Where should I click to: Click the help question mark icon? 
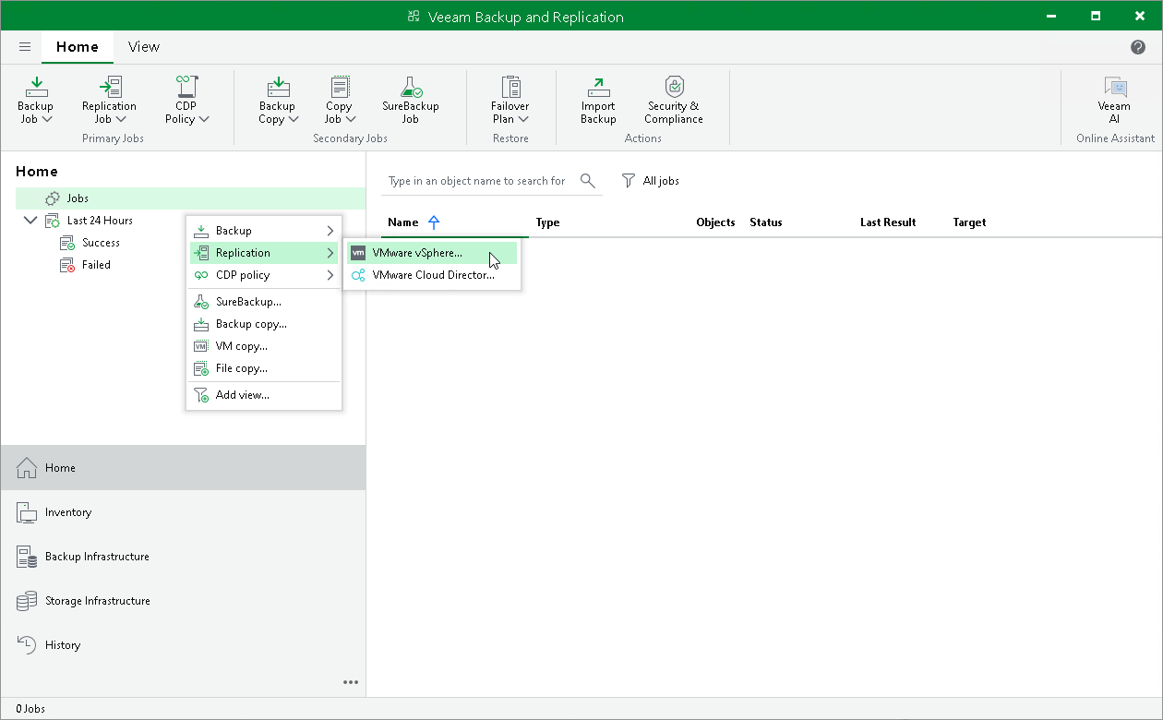(x=1138, y=47)
